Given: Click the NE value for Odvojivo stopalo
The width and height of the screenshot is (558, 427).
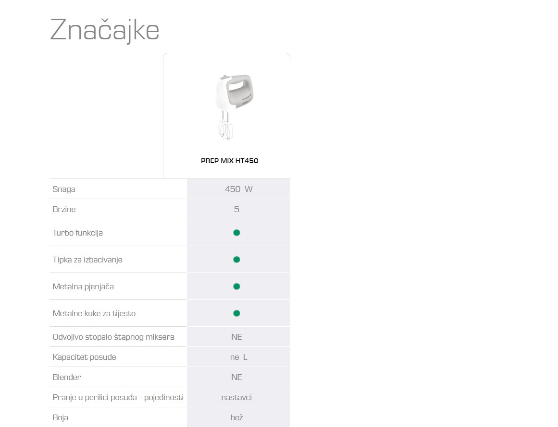Looking at the screenshot, I should [x=236, y=337].
